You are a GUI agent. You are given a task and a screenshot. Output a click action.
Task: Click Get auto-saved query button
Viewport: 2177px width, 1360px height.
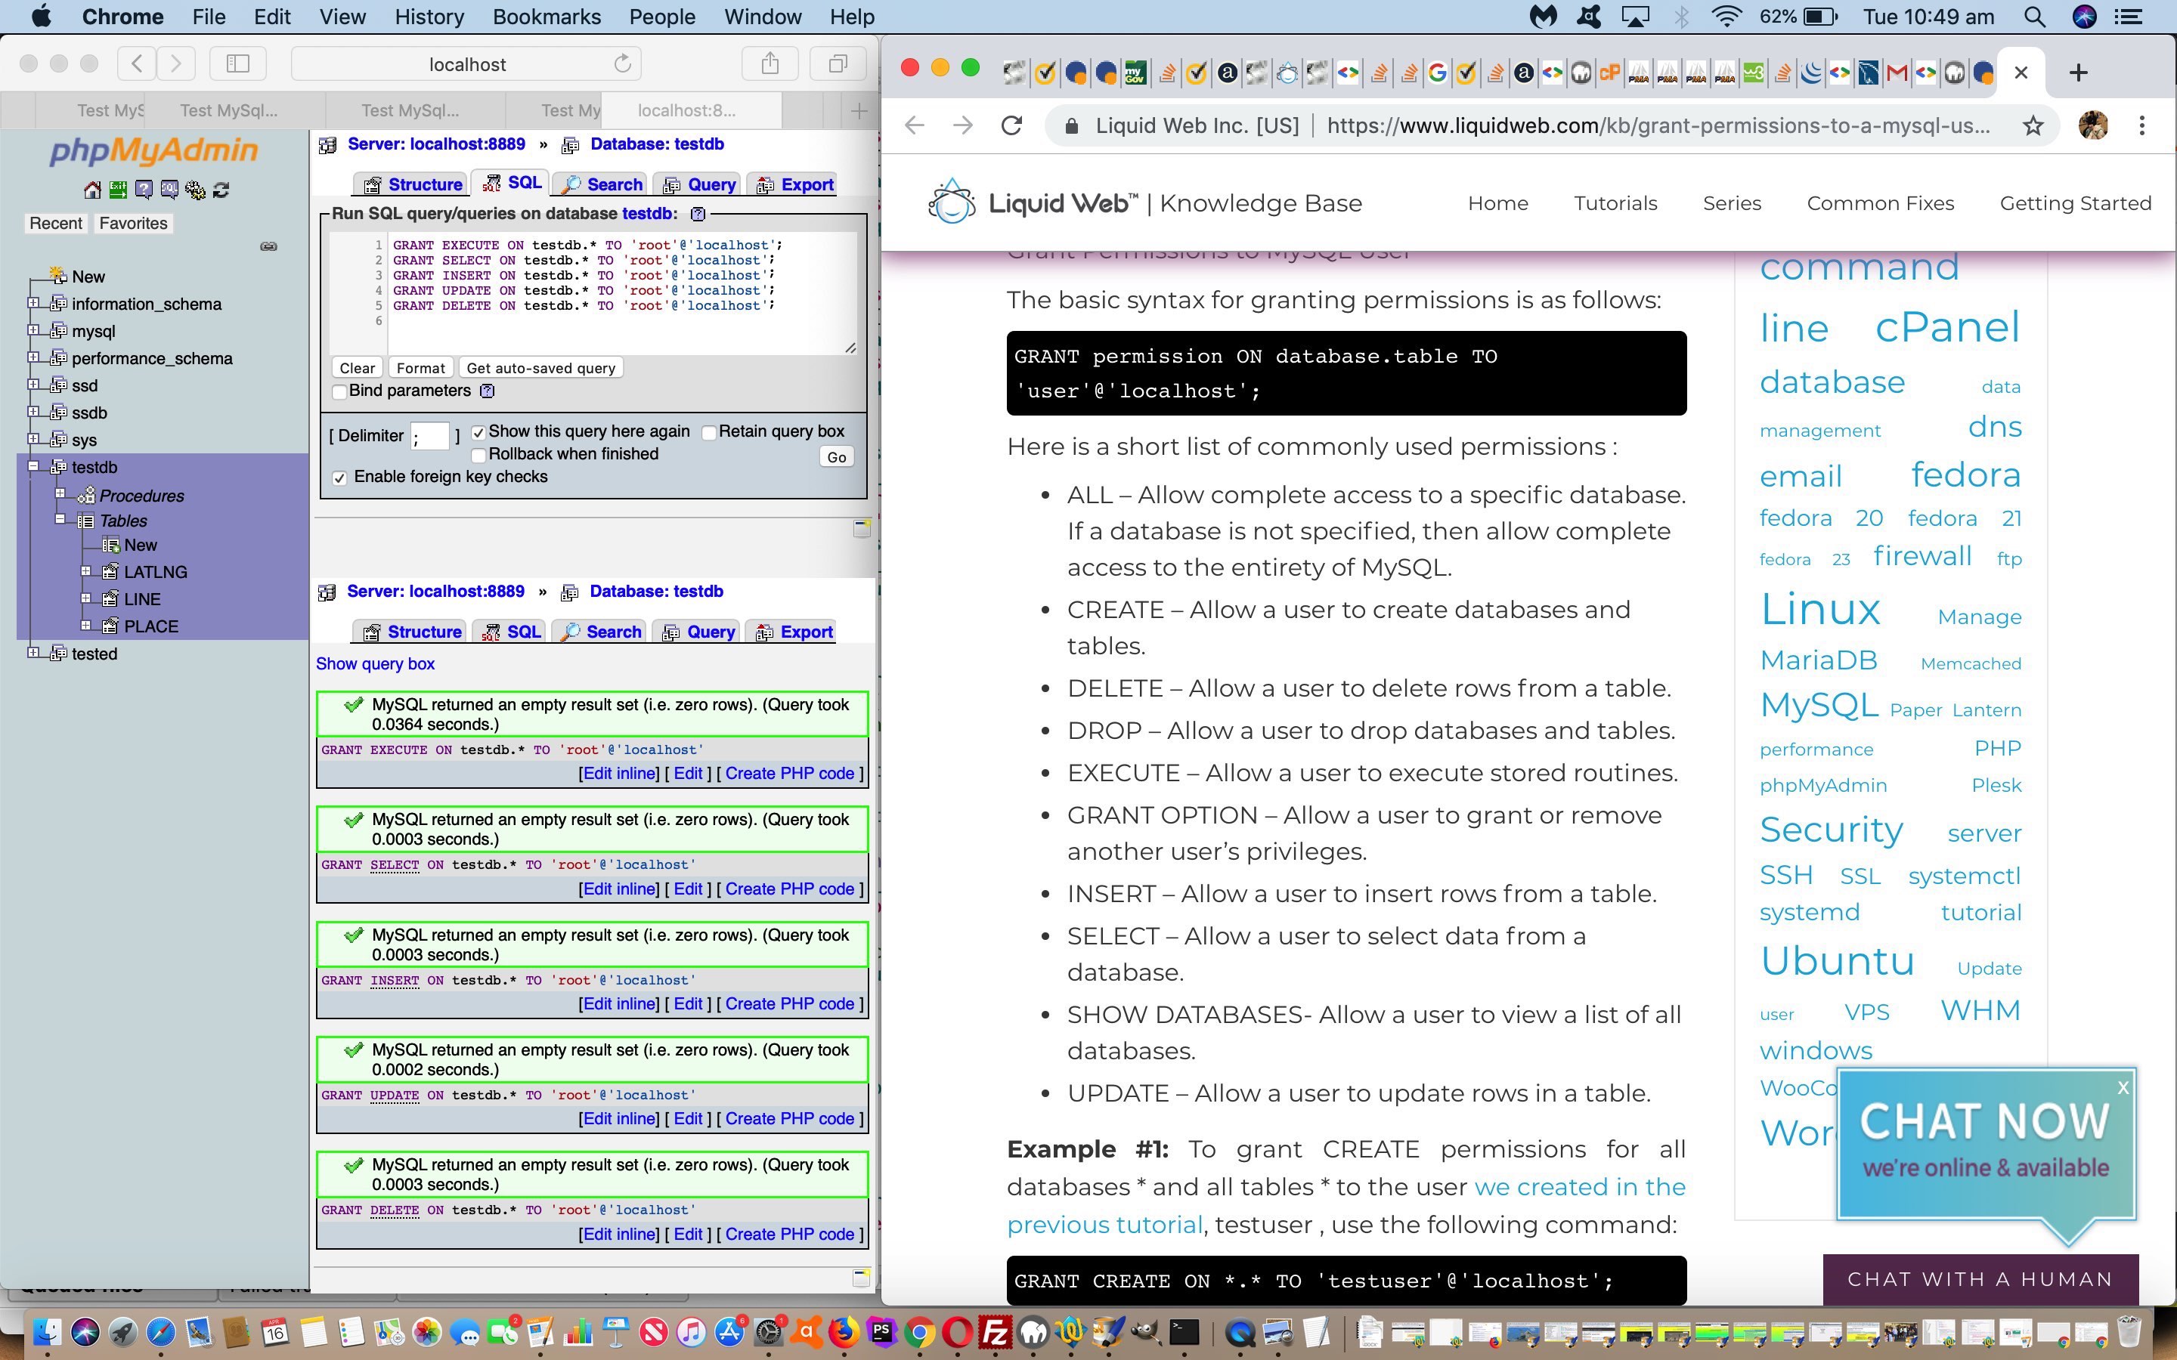click(x=540, y=368)
